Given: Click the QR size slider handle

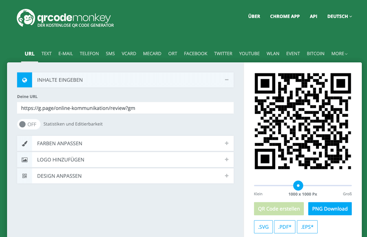Looking at the screenshot, I should click(x=298, y=185).
